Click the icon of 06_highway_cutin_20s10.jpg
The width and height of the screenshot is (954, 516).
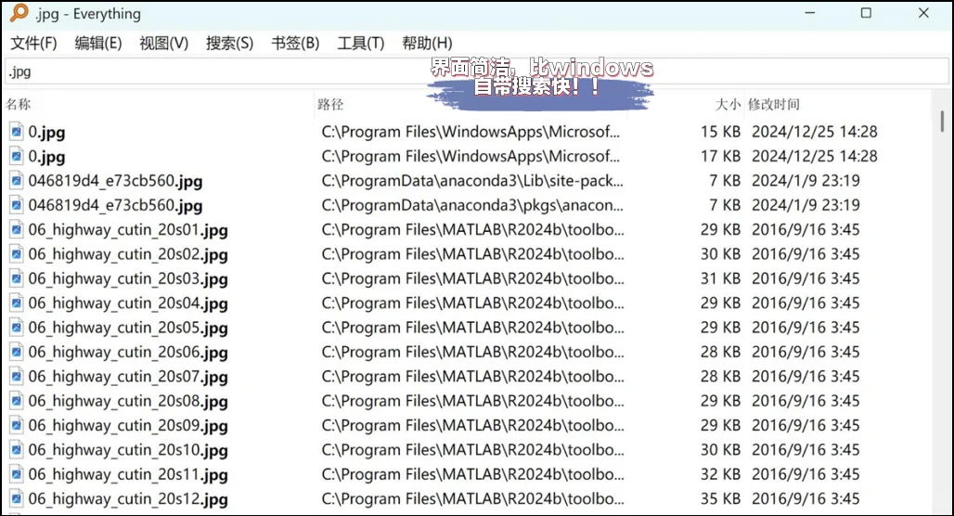[x=17, y=450]
